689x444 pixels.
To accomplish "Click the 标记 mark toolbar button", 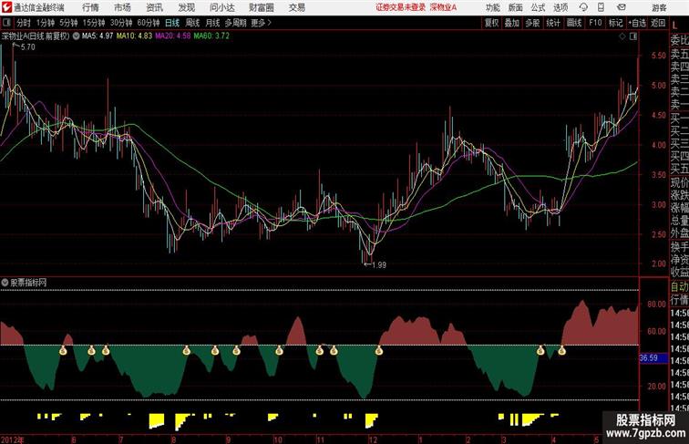I will pos(615,23).
